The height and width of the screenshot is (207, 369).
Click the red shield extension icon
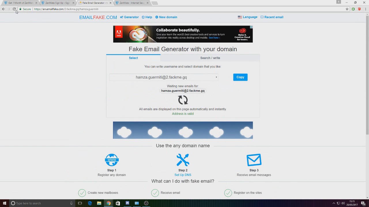point(359,9)
